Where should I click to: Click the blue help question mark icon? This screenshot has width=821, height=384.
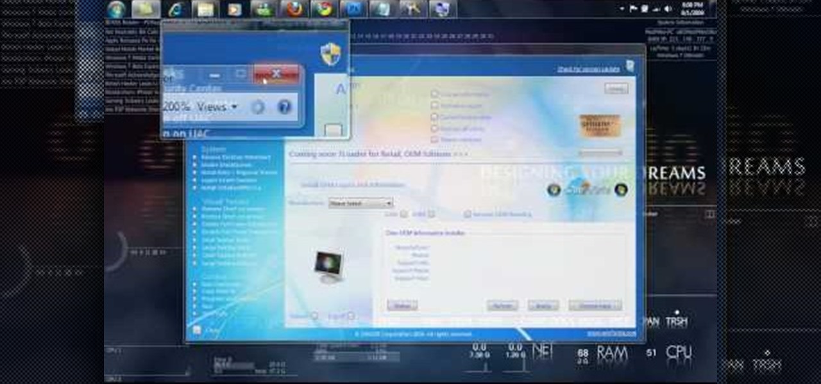[x=284, y=107]
